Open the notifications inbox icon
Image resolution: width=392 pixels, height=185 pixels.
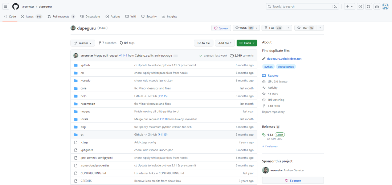[377, 7]
